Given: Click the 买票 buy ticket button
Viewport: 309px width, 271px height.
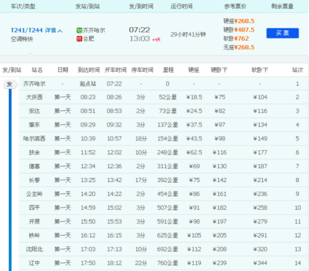Looking at the screenshot, I should (x=282, y=33).
